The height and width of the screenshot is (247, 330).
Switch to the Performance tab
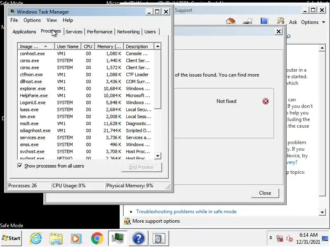[x=99, y=32]
